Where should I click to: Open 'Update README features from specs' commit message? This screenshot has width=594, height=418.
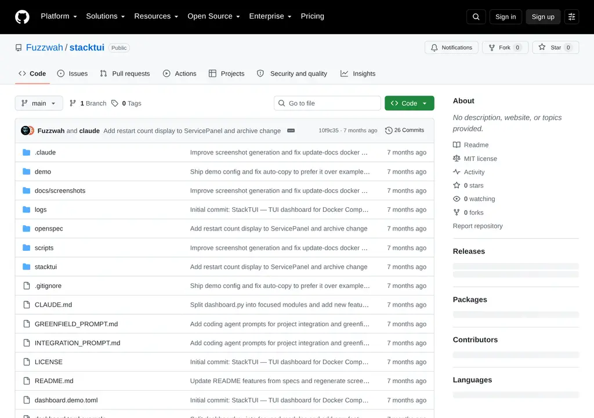pyautogui.click(x=280, y=381)
